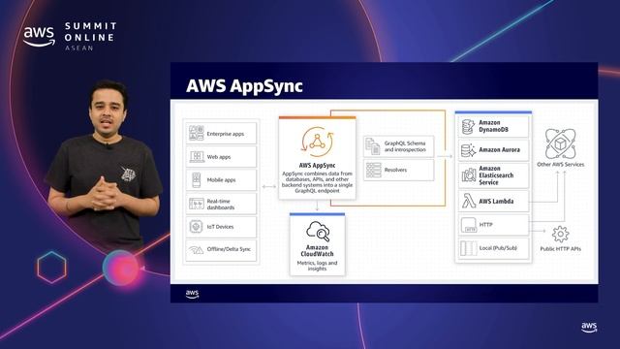Click the 'IoT Devices' label

220,227
